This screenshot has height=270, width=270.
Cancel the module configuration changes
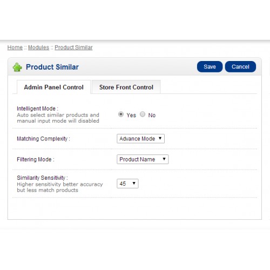[x=240, y=66]
